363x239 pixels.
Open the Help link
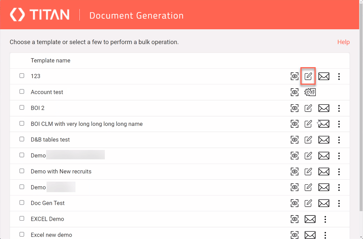click(343, 42)
